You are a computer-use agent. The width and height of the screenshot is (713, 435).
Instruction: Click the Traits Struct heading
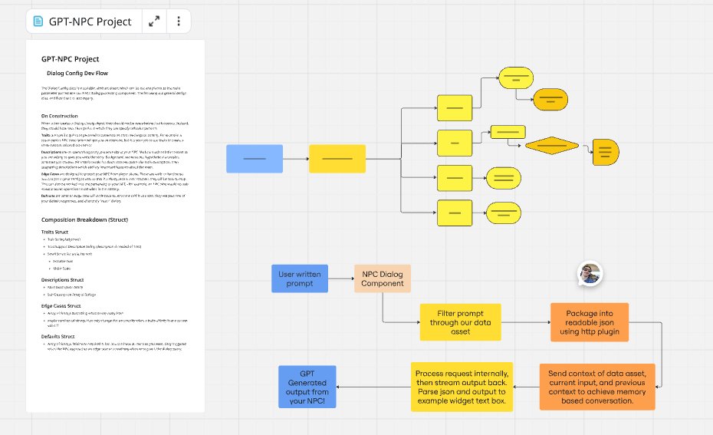(x=54, y=232)
